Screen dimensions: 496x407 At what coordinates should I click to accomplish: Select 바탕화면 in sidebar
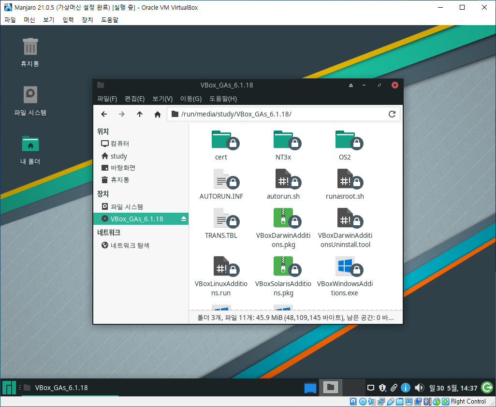coord(141,168)
